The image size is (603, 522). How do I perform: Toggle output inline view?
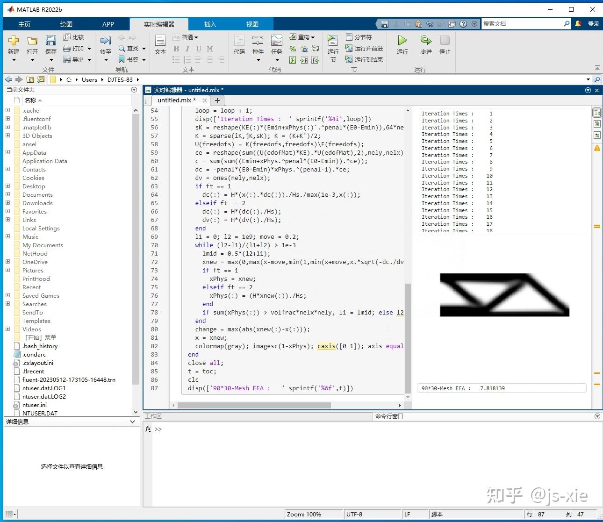597,124
